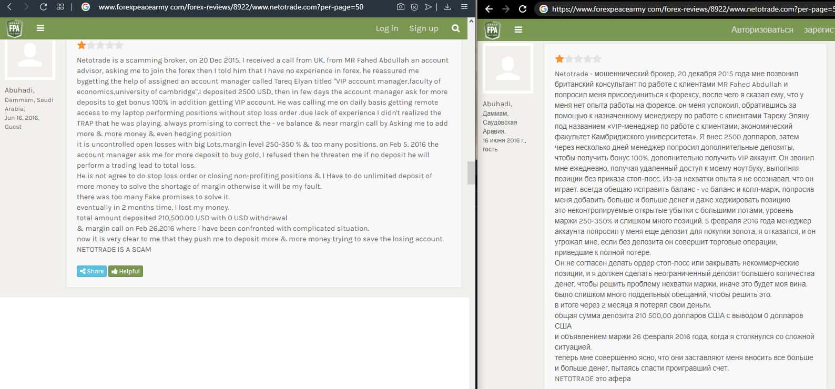Click the left page's vertical scrollbar thumb
The width and height of the screenshot is (835, 389).
click(x=472, y=173)
